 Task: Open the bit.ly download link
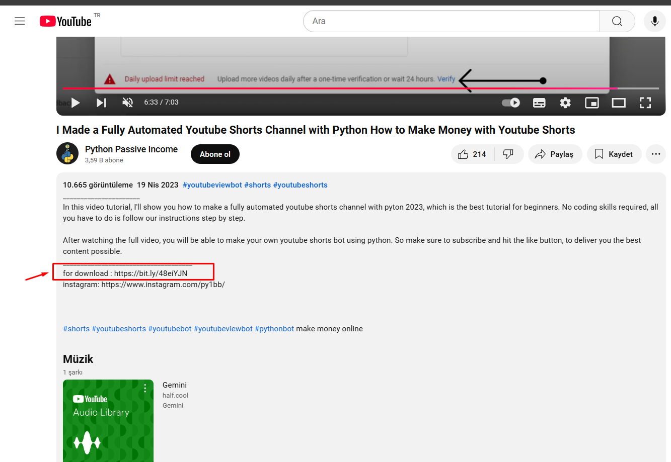(151, 273)
